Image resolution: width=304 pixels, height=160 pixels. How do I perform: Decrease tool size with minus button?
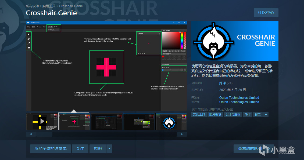tap(181, 70)
